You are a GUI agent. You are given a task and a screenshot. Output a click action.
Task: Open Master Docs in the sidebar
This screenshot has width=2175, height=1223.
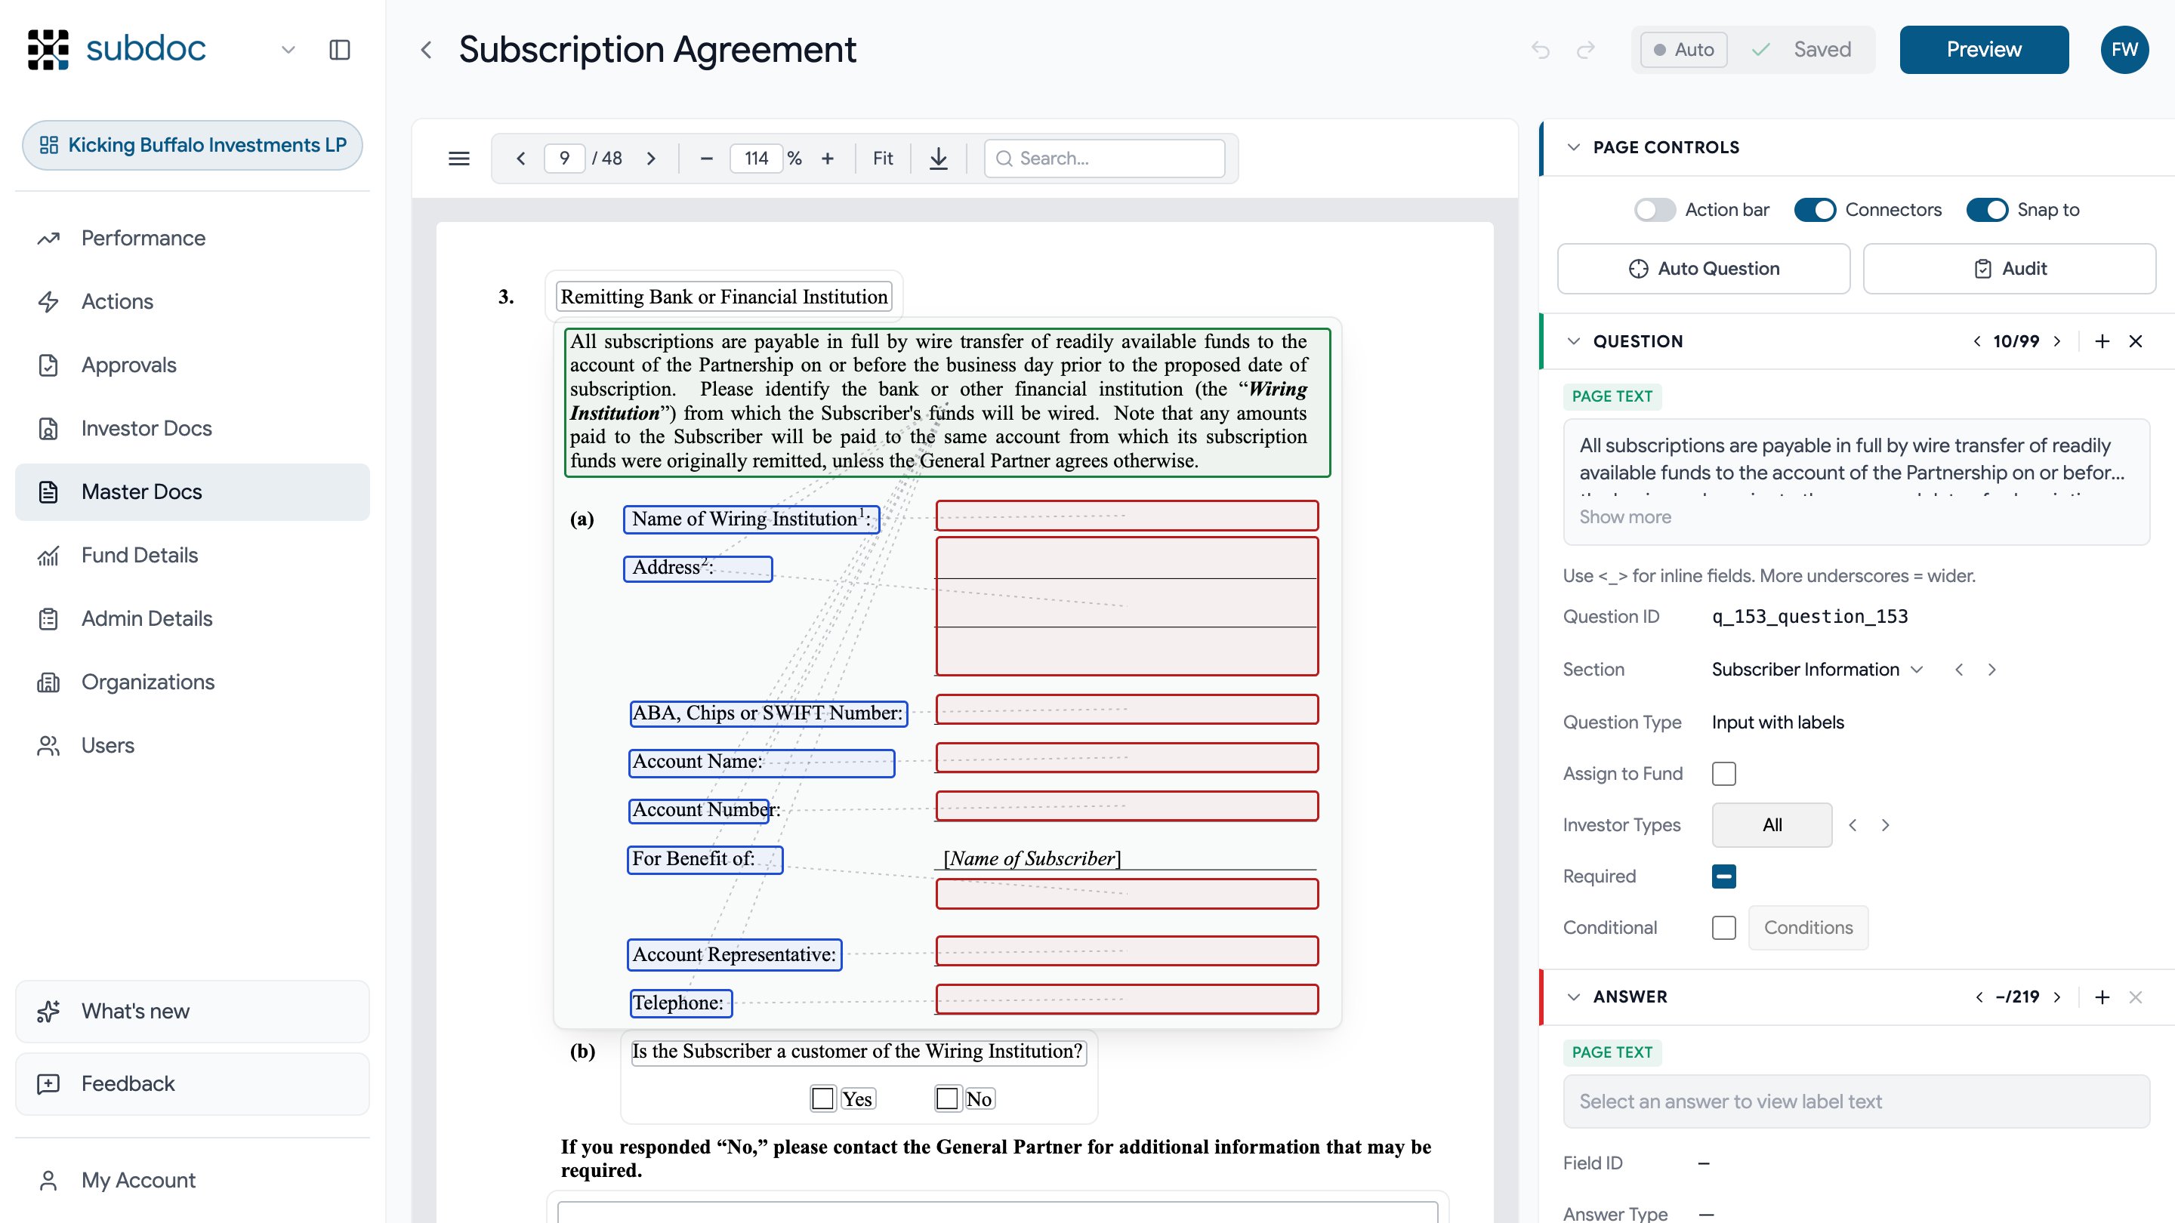click(193, 492)
